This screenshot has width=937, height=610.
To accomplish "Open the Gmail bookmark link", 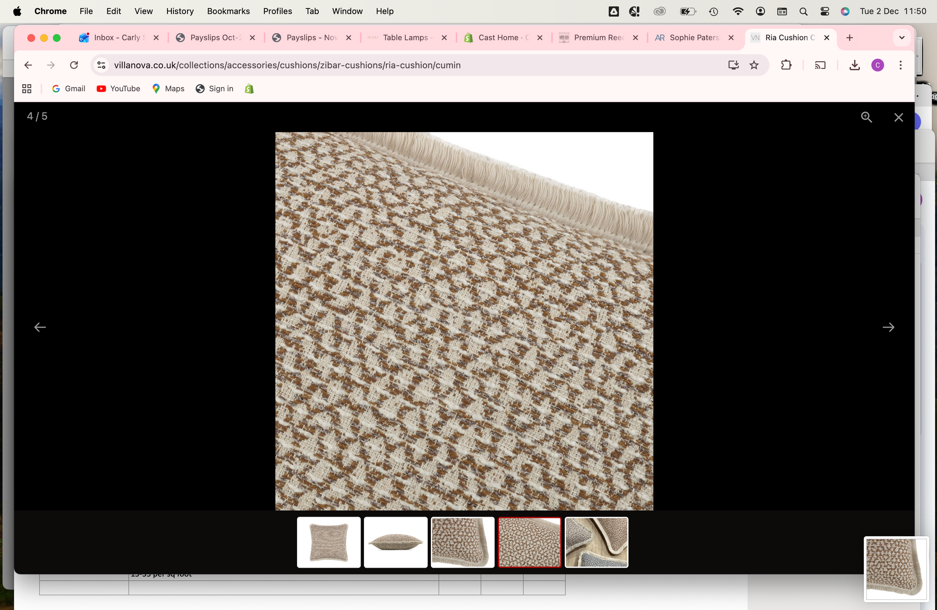I will point(68,89).
